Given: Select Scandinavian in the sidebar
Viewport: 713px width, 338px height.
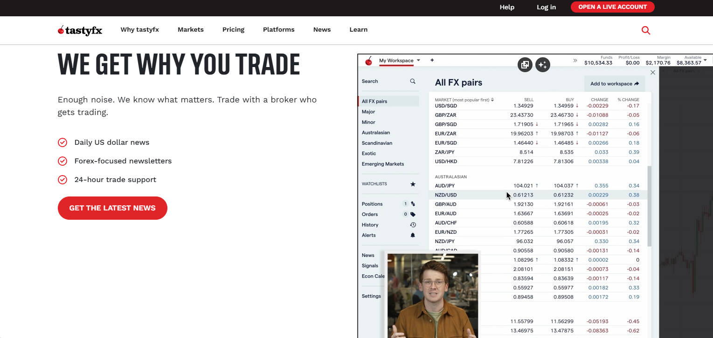Looking at the screenshot, I should [377, 143].
